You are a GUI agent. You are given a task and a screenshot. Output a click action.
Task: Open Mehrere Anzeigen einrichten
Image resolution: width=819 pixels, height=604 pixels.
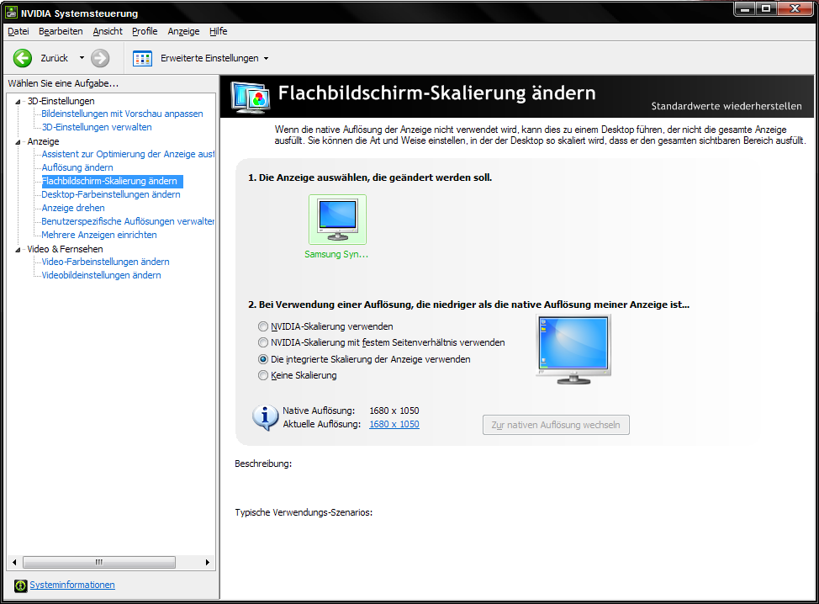[x=99, y=235]
